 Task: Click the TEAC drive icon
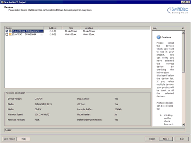10,34
